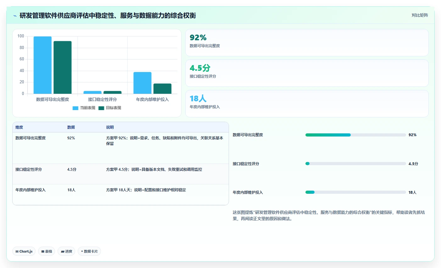Click the 4.5分 data card

coord(307,73)
